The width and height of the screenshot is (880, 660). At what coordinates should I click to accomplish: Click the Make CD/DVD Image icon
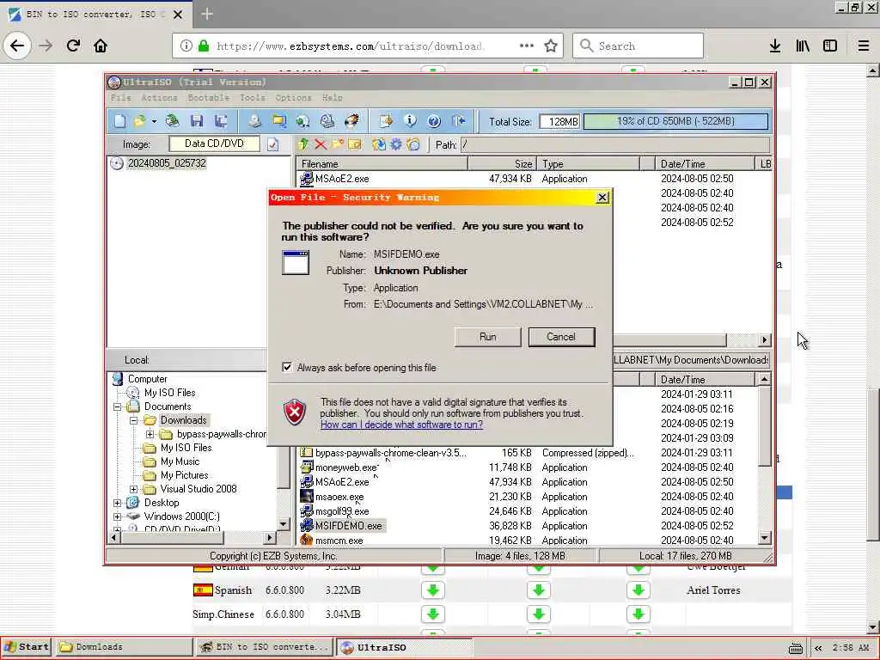(254, 120)
